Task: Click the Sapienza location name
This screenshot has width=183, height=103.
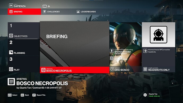Action: (20, 6)
